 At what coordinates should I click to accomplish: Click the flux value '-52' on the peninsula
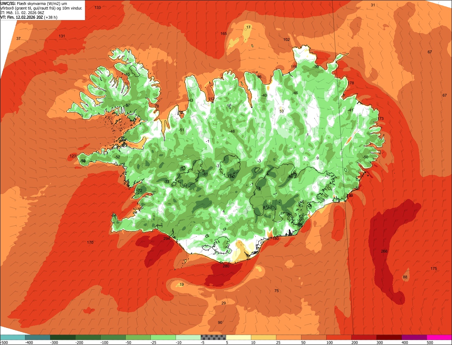point(117,157)
